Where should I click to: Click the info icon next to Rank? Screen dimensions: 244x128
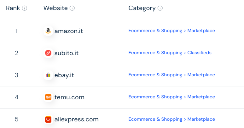click(x=25, y=8)
